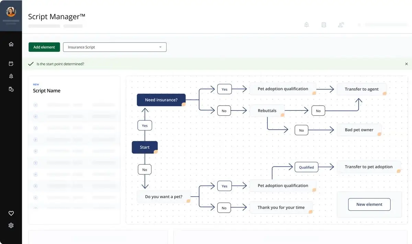This screenshot has height=244, width=412.
Task: Click the Qualified branch label
Action: pos(306,167)
